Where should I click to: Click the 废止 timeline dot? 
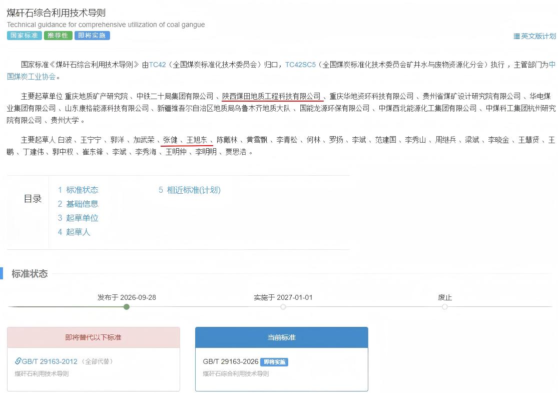pyautogui.click(x=444, y=307)
